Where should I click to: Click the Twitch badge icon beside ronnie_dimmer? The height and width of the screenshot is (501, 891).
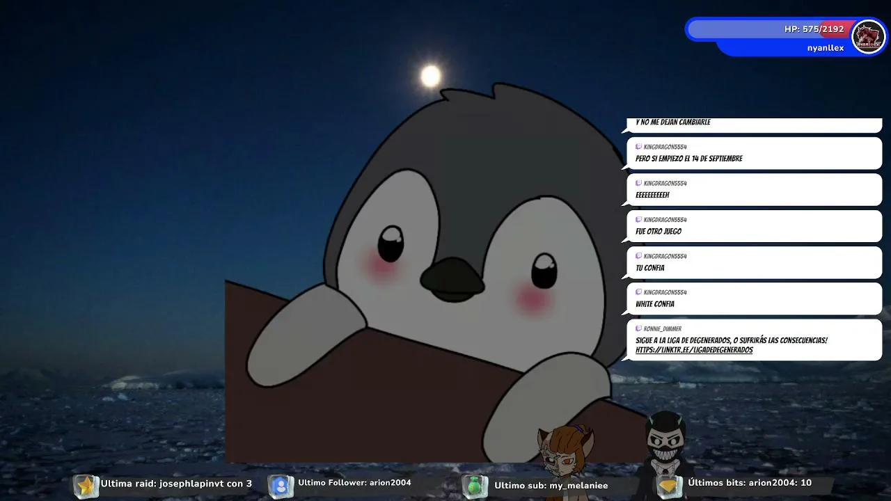pyautogui.click(x=638, y=328)
